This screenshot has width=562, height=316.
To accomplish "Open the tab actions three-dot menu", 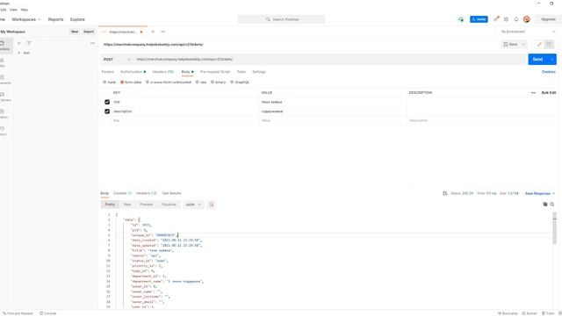I will 163,32.
